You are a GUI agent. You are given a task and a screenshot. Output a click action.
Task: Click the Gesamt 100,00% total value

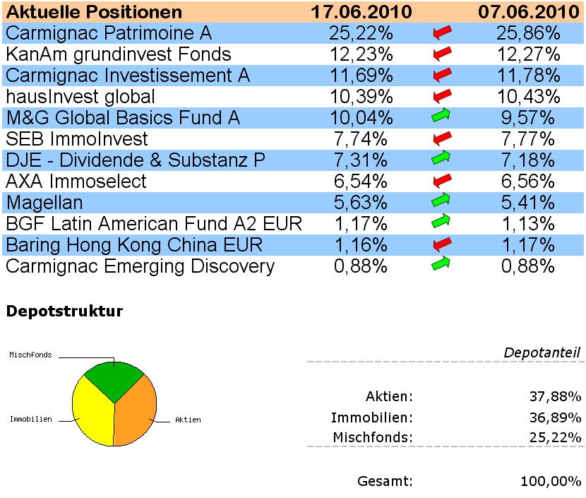click(551, 482)
